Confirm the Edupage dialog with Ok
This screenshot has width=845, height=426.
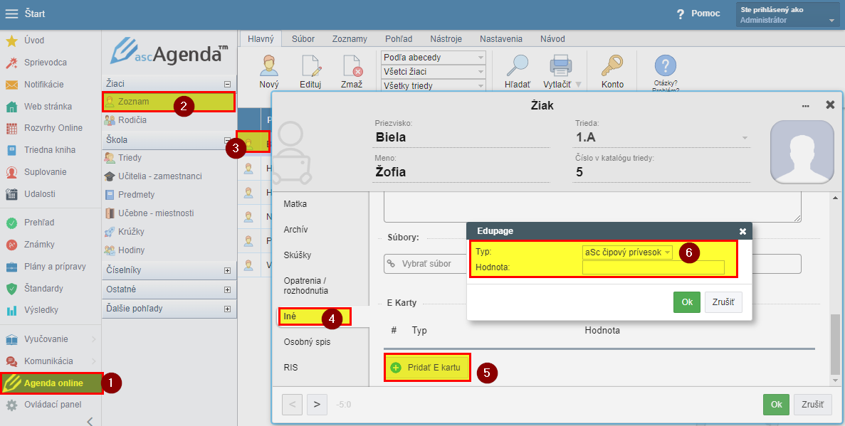click(687, 302)
